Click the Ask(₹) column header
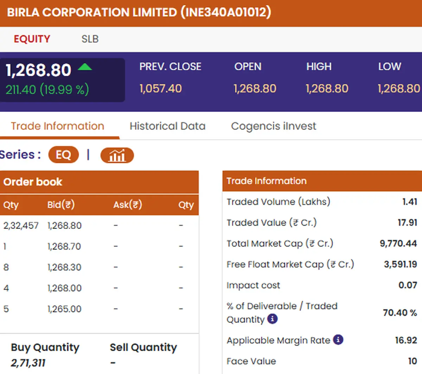This screenshot has width=422, height=374. [x=128, y=205]
